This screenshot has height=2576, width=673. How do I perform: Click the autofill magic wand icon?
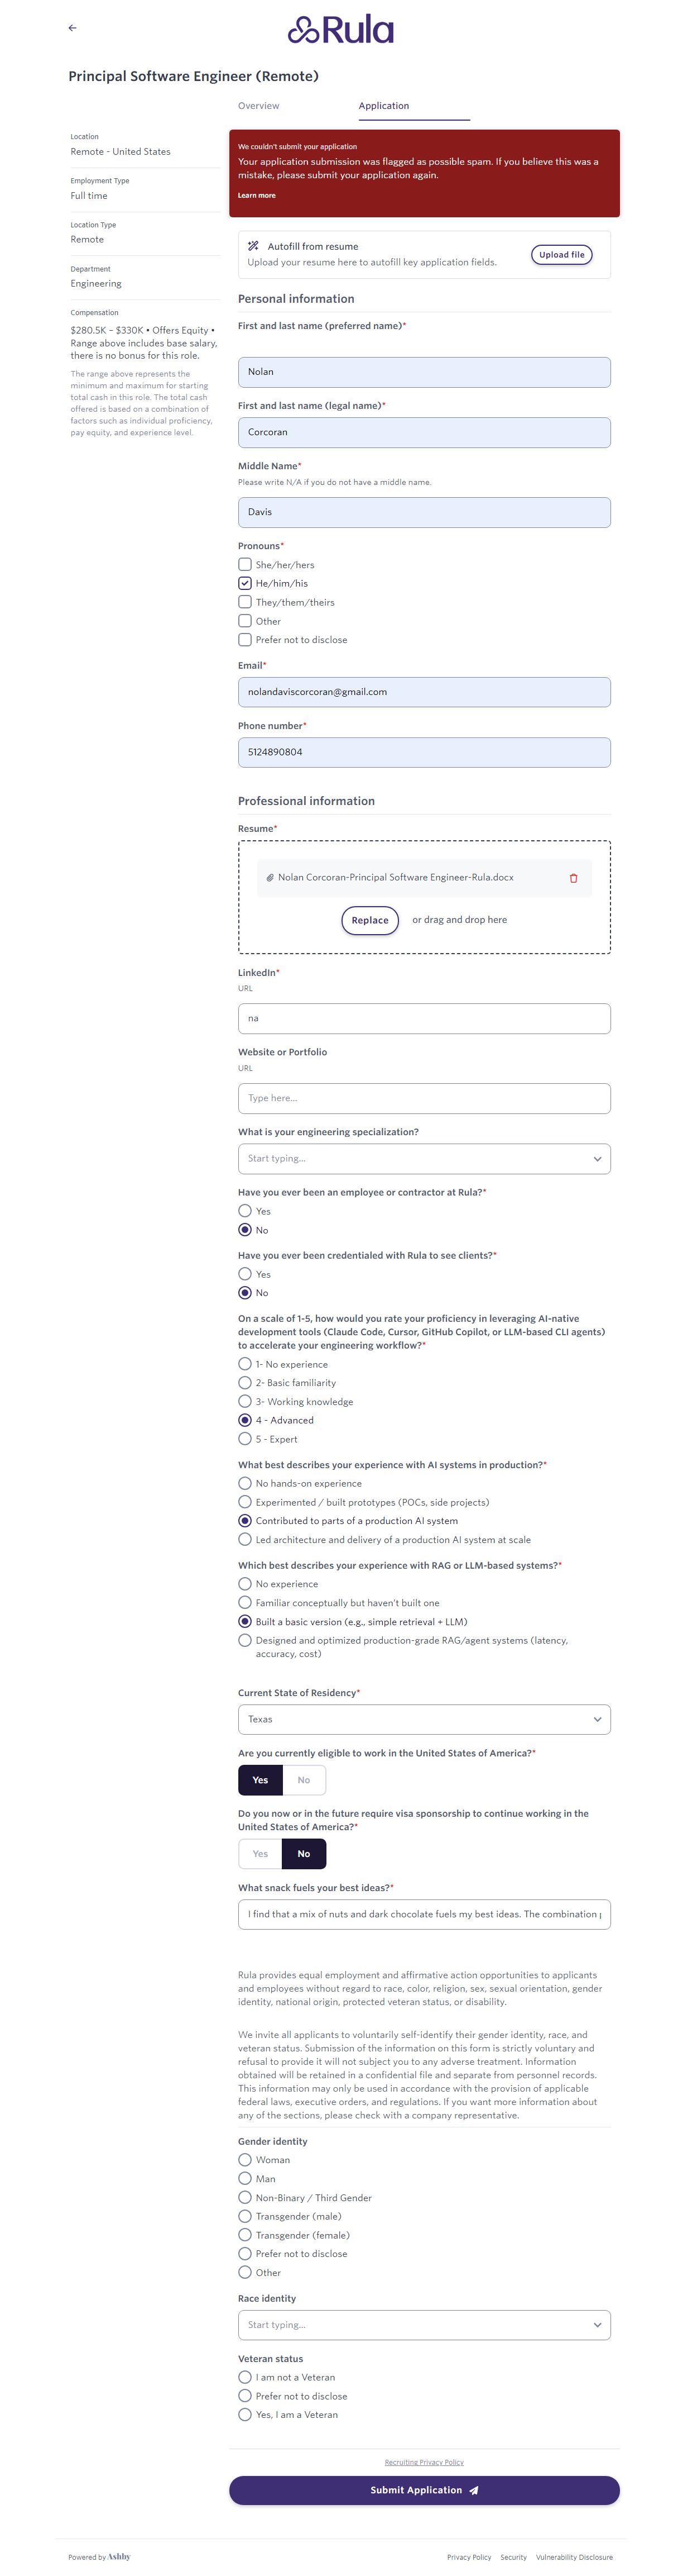tap(253, 246)
